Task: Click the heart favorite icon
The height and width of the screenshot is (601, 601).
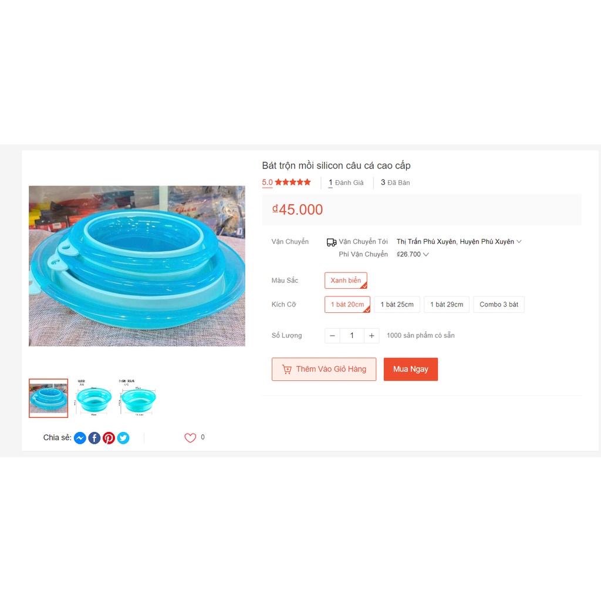Action: tap(190, 437)
